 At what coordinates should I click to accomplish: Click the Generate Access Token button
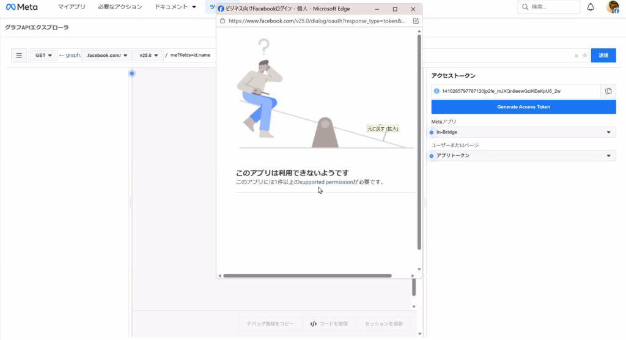pos(523,107)
